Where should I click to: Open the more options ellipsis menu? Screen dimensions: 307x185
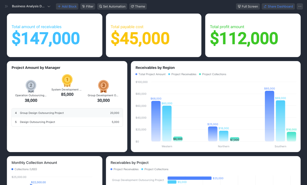[300, 6]
